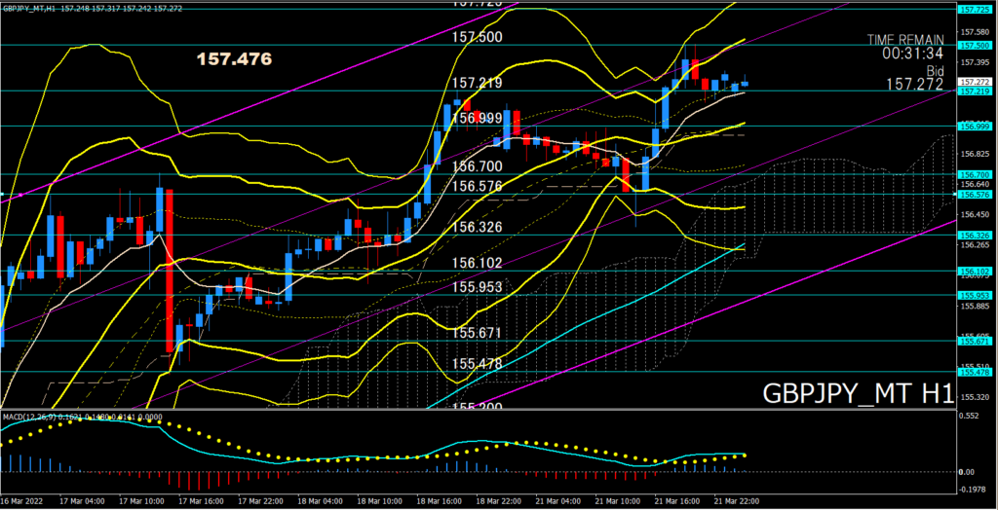Click the -0.1978 value on MACD scale
The image size is (998, 510).
973,489
